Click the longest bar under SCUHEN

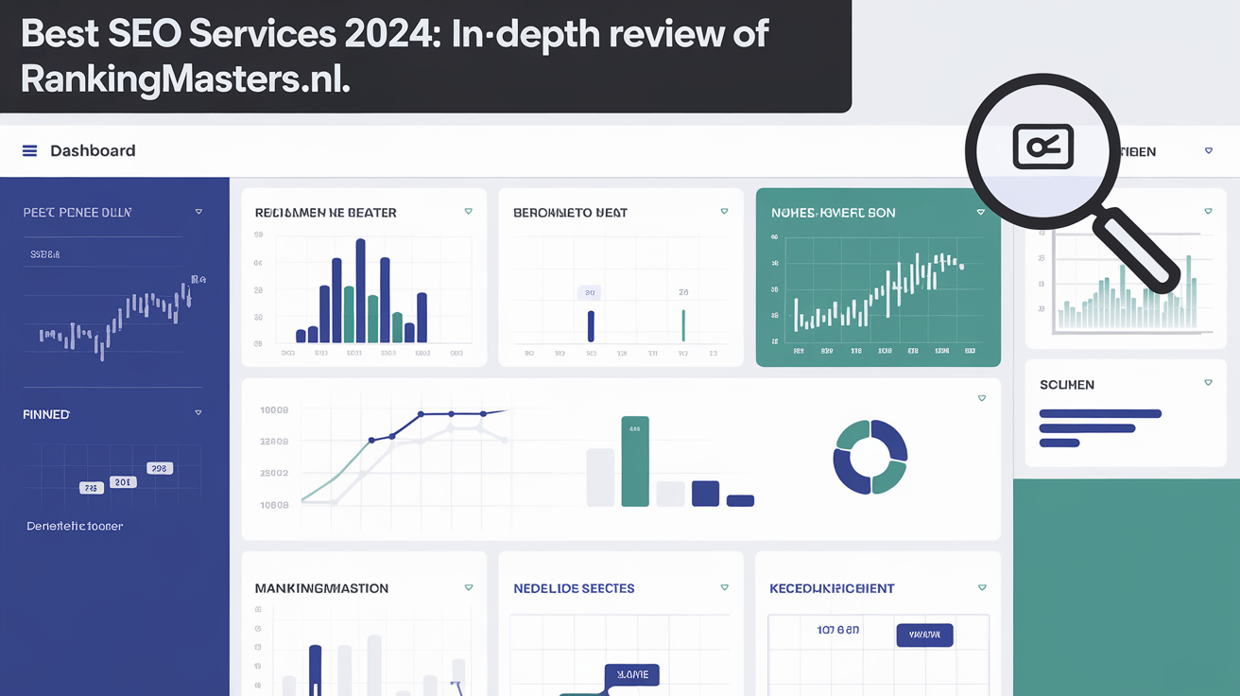click(x=1100, y=413)
